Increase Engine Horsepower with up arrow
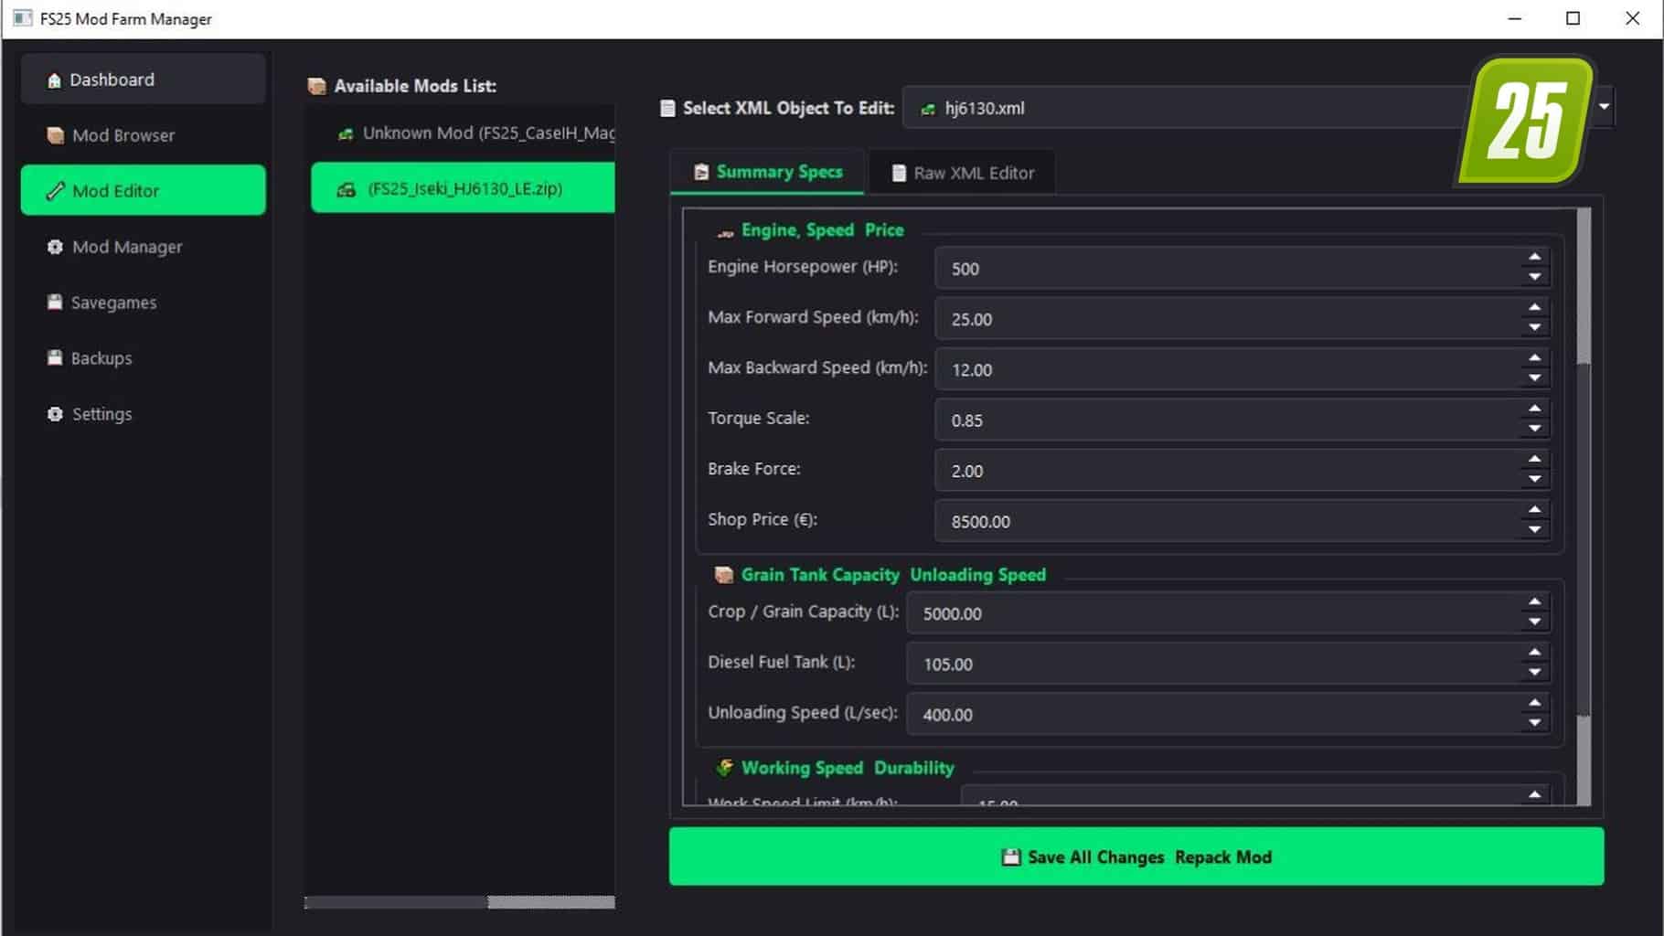1664x936 pixels. click(1534, 258)
